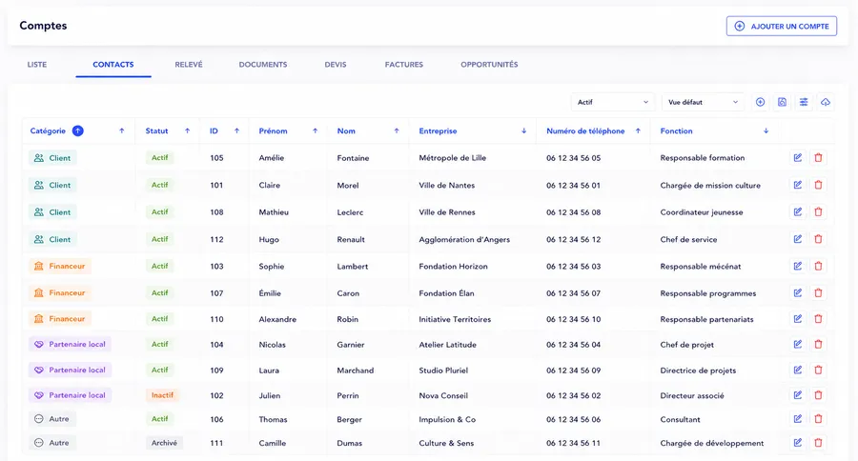Image resolution: width=858 pixels, height=461 pixels.
Task: Click the Comptes page title
Action: point(43,26)
